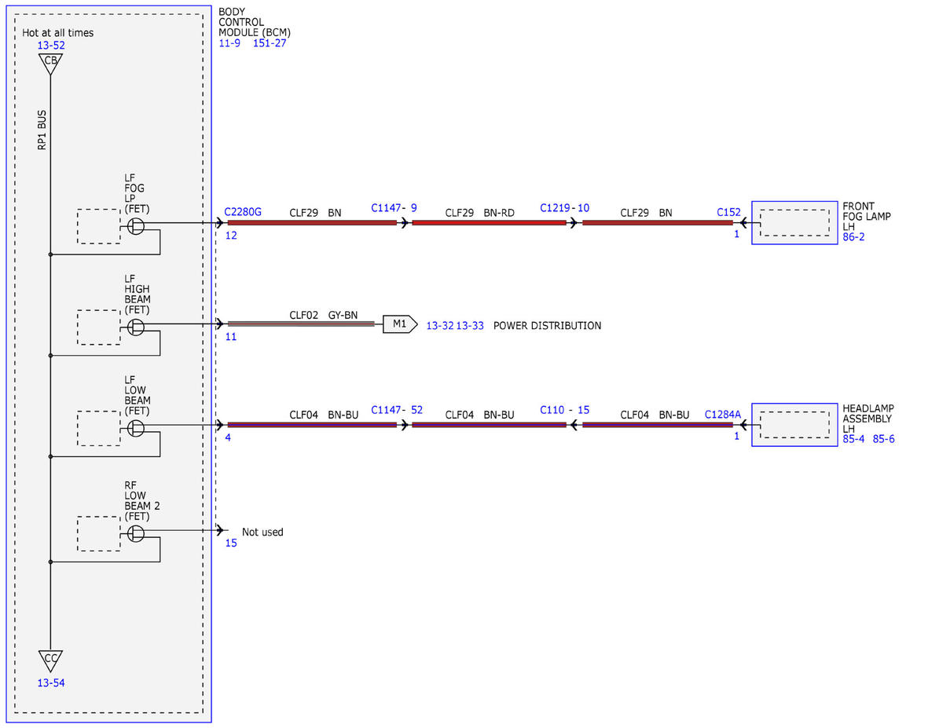This screenshot has height=728, width=943.
Task: Click connector C1219-10 label
Action: 564,208
